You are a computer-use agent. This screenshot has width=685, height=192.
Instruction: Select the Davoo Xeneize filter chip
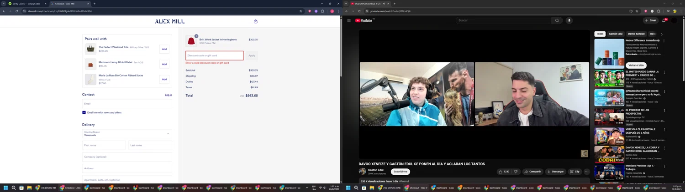636,34
